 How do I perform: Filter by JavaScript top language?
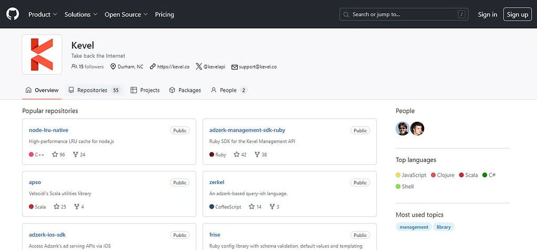[411, 175]
